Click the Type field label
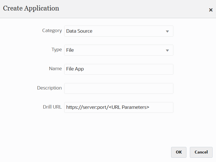The image size is (216, 162). click(x=57, y=50)
